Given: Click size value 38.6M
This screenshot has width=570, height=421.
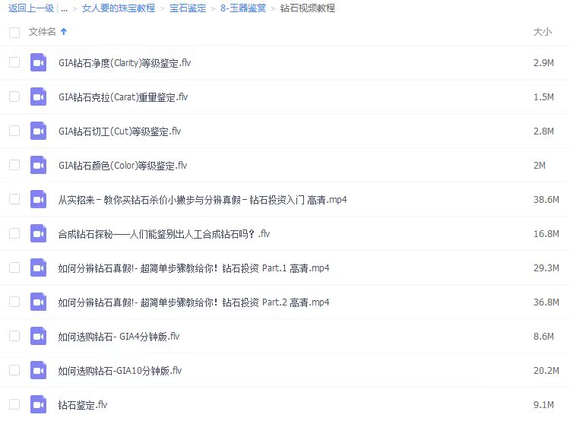Looking at the screenshot, I should coord(546,200).
